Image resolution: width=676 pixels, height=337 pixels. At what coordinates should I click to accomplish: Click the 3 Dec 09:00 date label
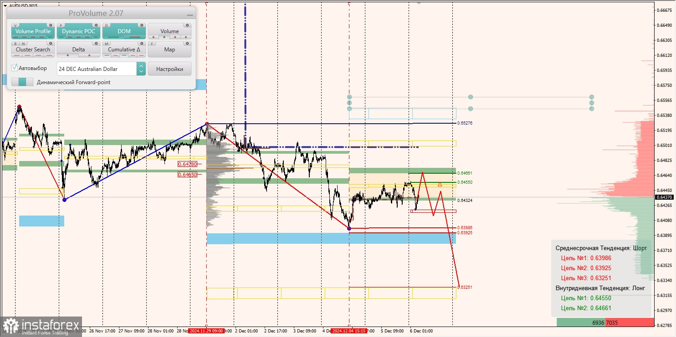click(x=305, y=331)
